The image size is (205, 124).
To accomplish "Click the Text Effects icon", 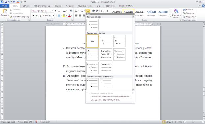I will coord(59,16).
